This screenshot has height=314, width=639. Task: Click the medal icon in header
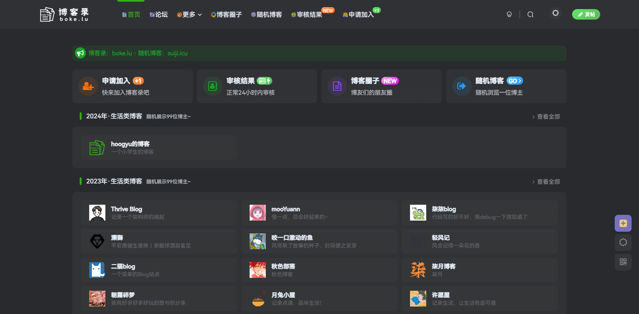tap(509, 15)
